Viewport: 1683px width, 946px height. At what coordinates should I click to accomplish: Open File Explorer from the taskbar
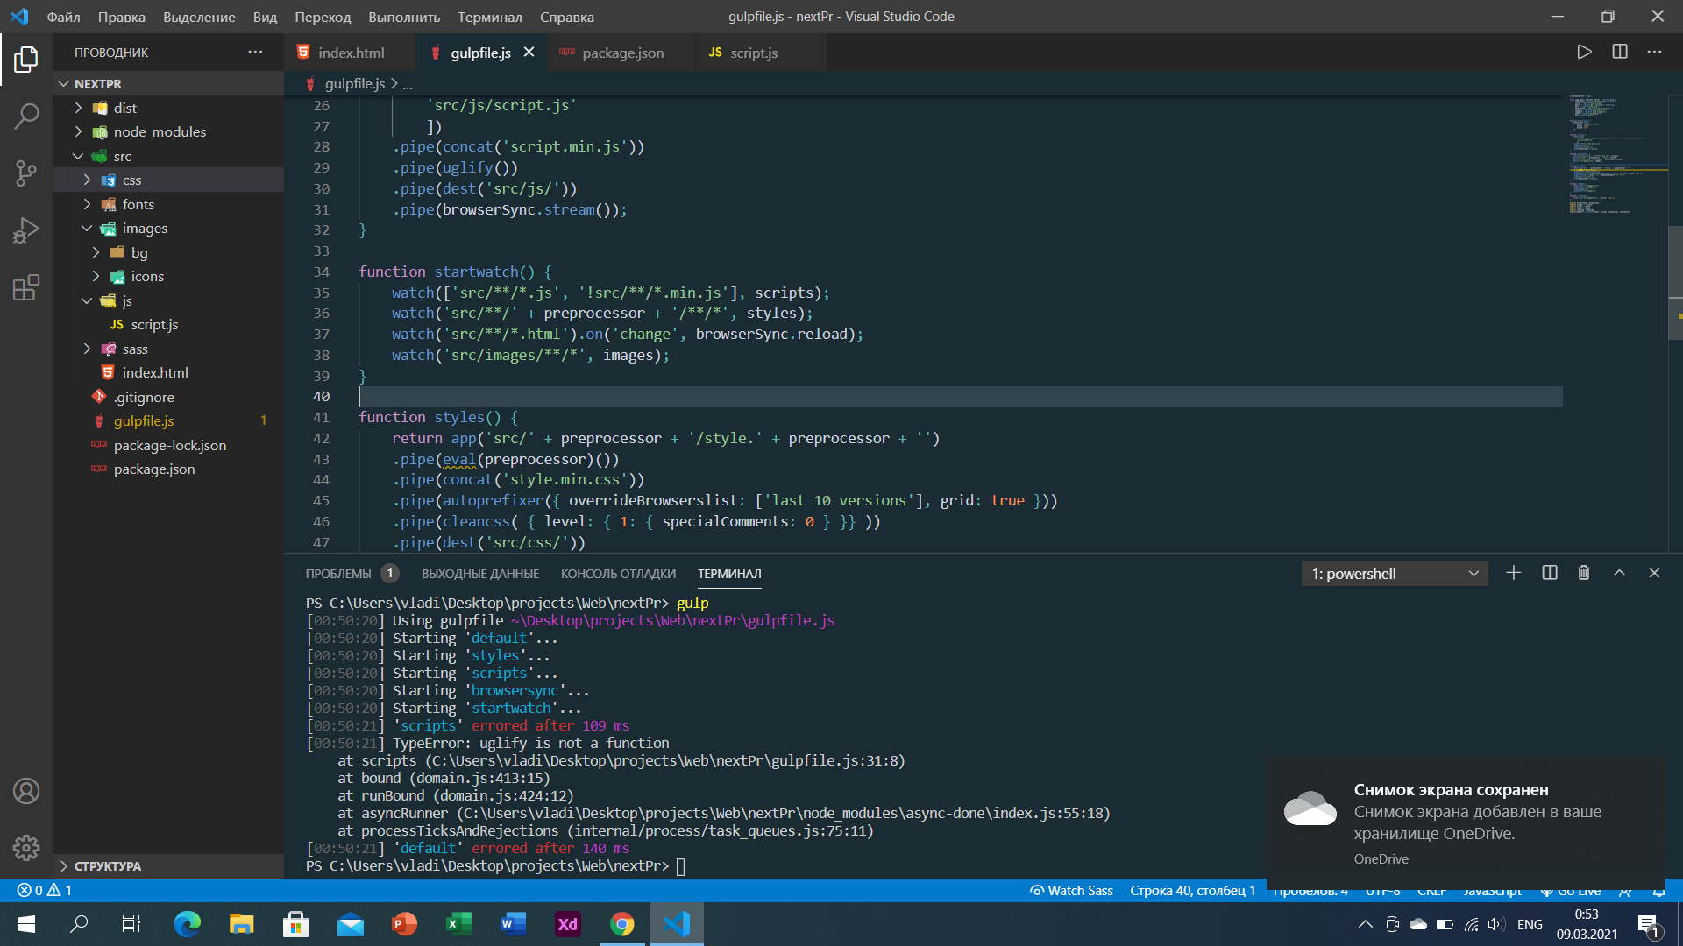coord(241,924)
